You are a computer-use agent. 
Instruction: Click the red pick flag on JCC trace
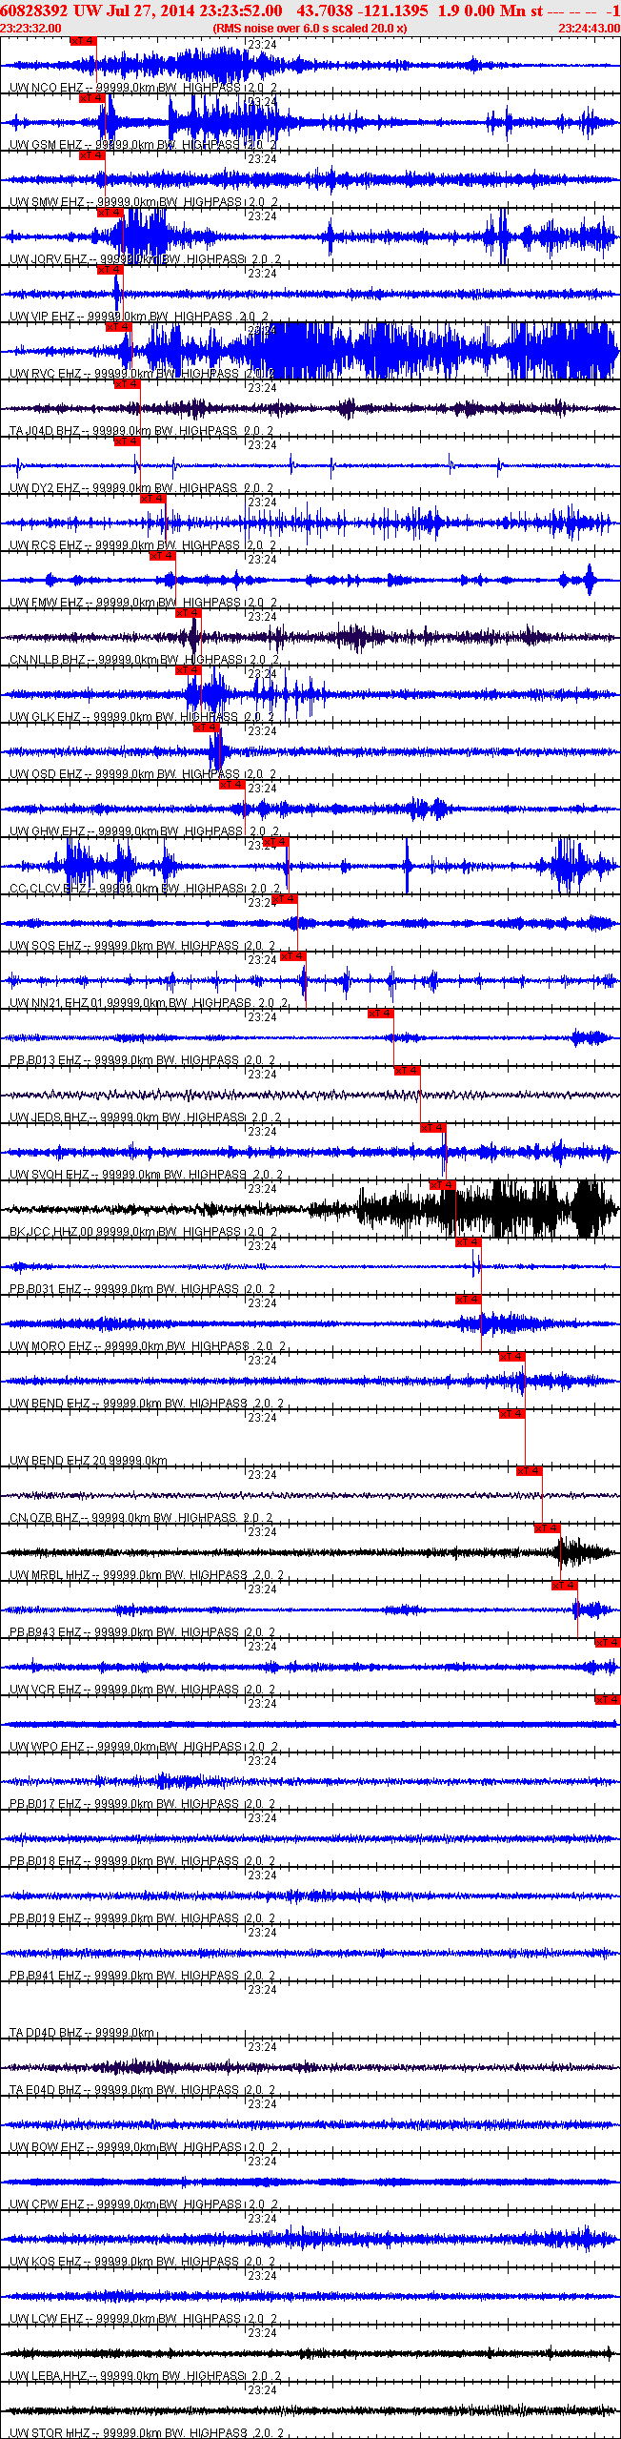(x=442, y=1185)
